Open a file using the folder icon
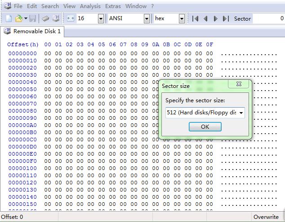The height and width of the screenshot is (222, 285). (19, 18)
